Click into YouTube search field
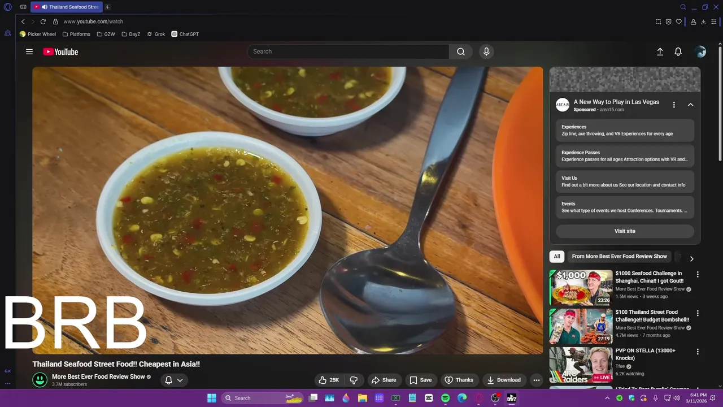723x407 pixels. point(348,51)
